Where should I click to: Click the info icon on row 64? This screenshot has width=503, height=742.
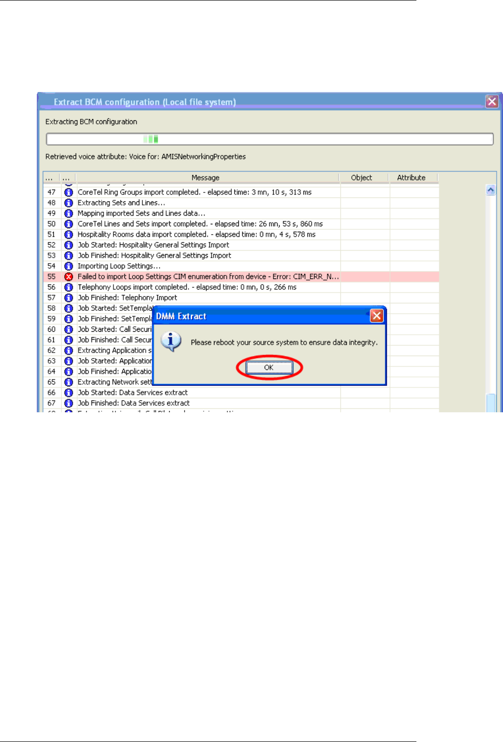tap(69, 371)
